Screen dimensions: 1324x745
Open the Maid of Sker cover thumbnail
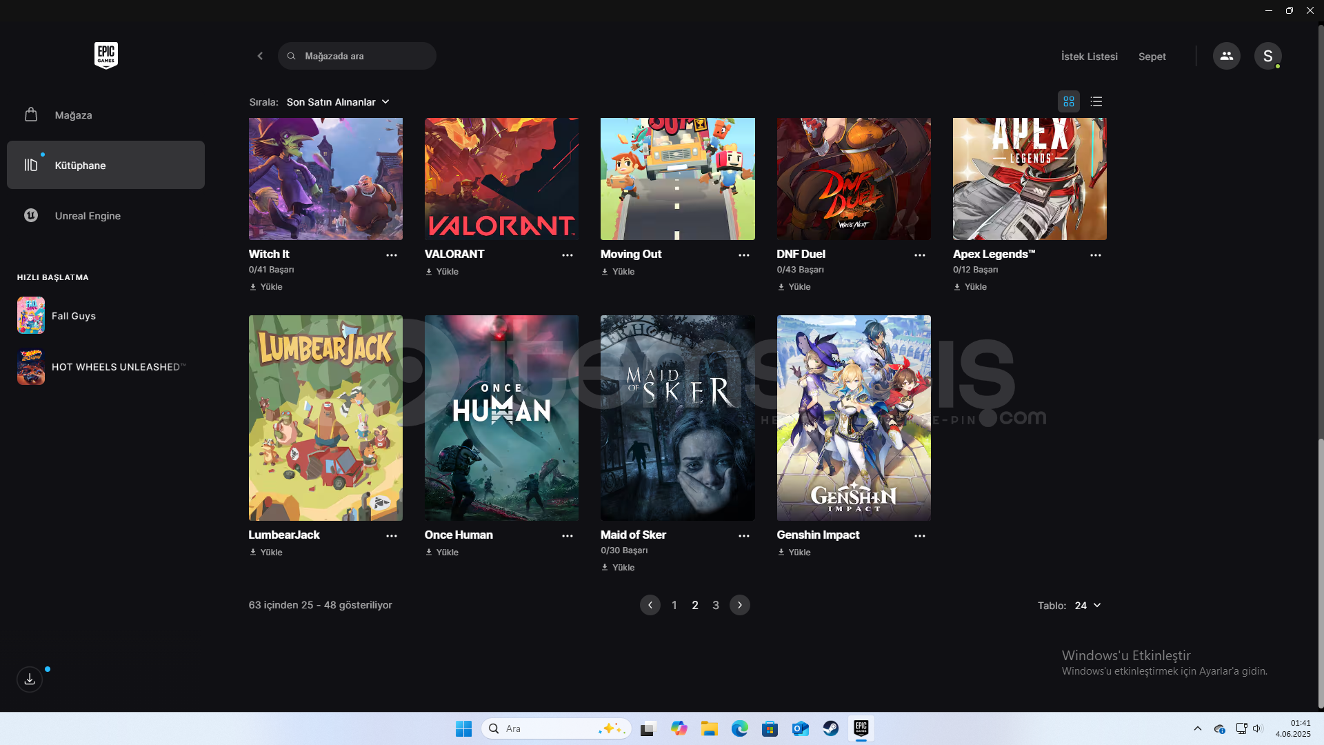[677, 417]
